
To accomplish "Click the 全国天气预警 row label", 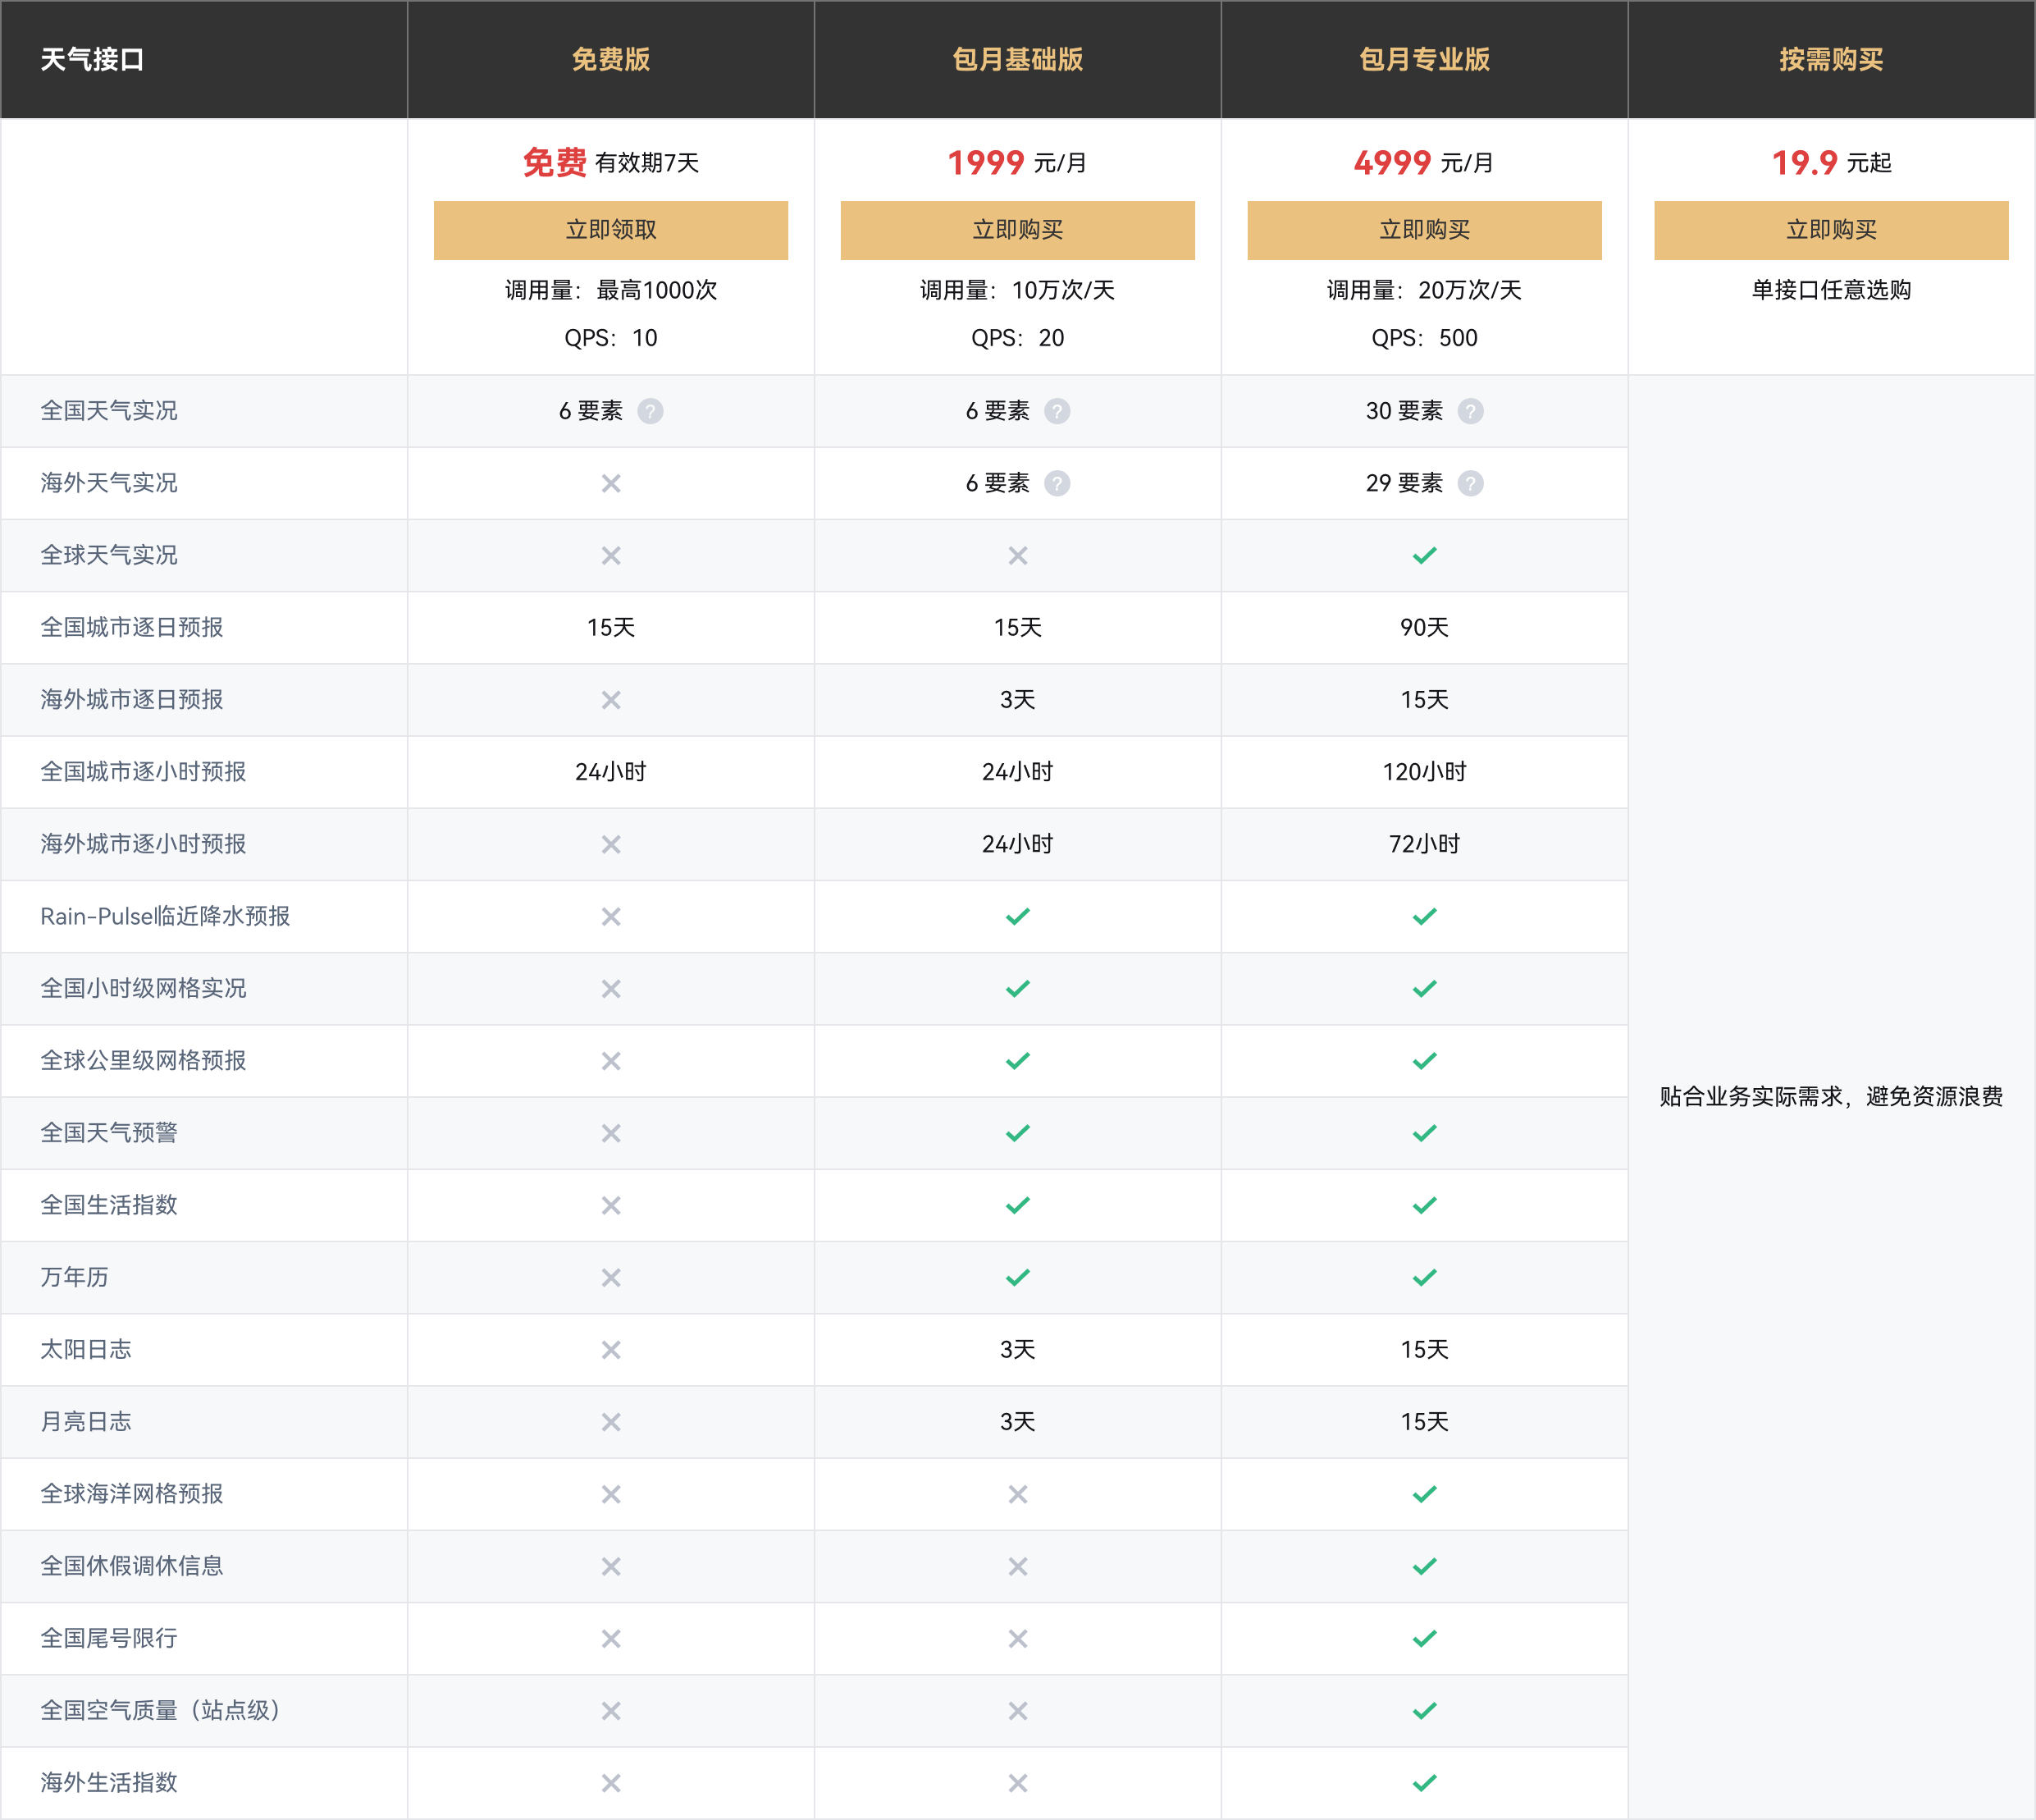I will point(109,1133).
